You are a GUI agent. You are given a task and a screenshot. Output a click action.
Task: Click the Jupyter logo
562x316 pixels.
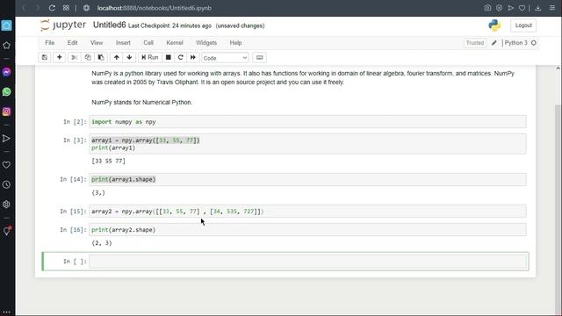tap(63, 25)
